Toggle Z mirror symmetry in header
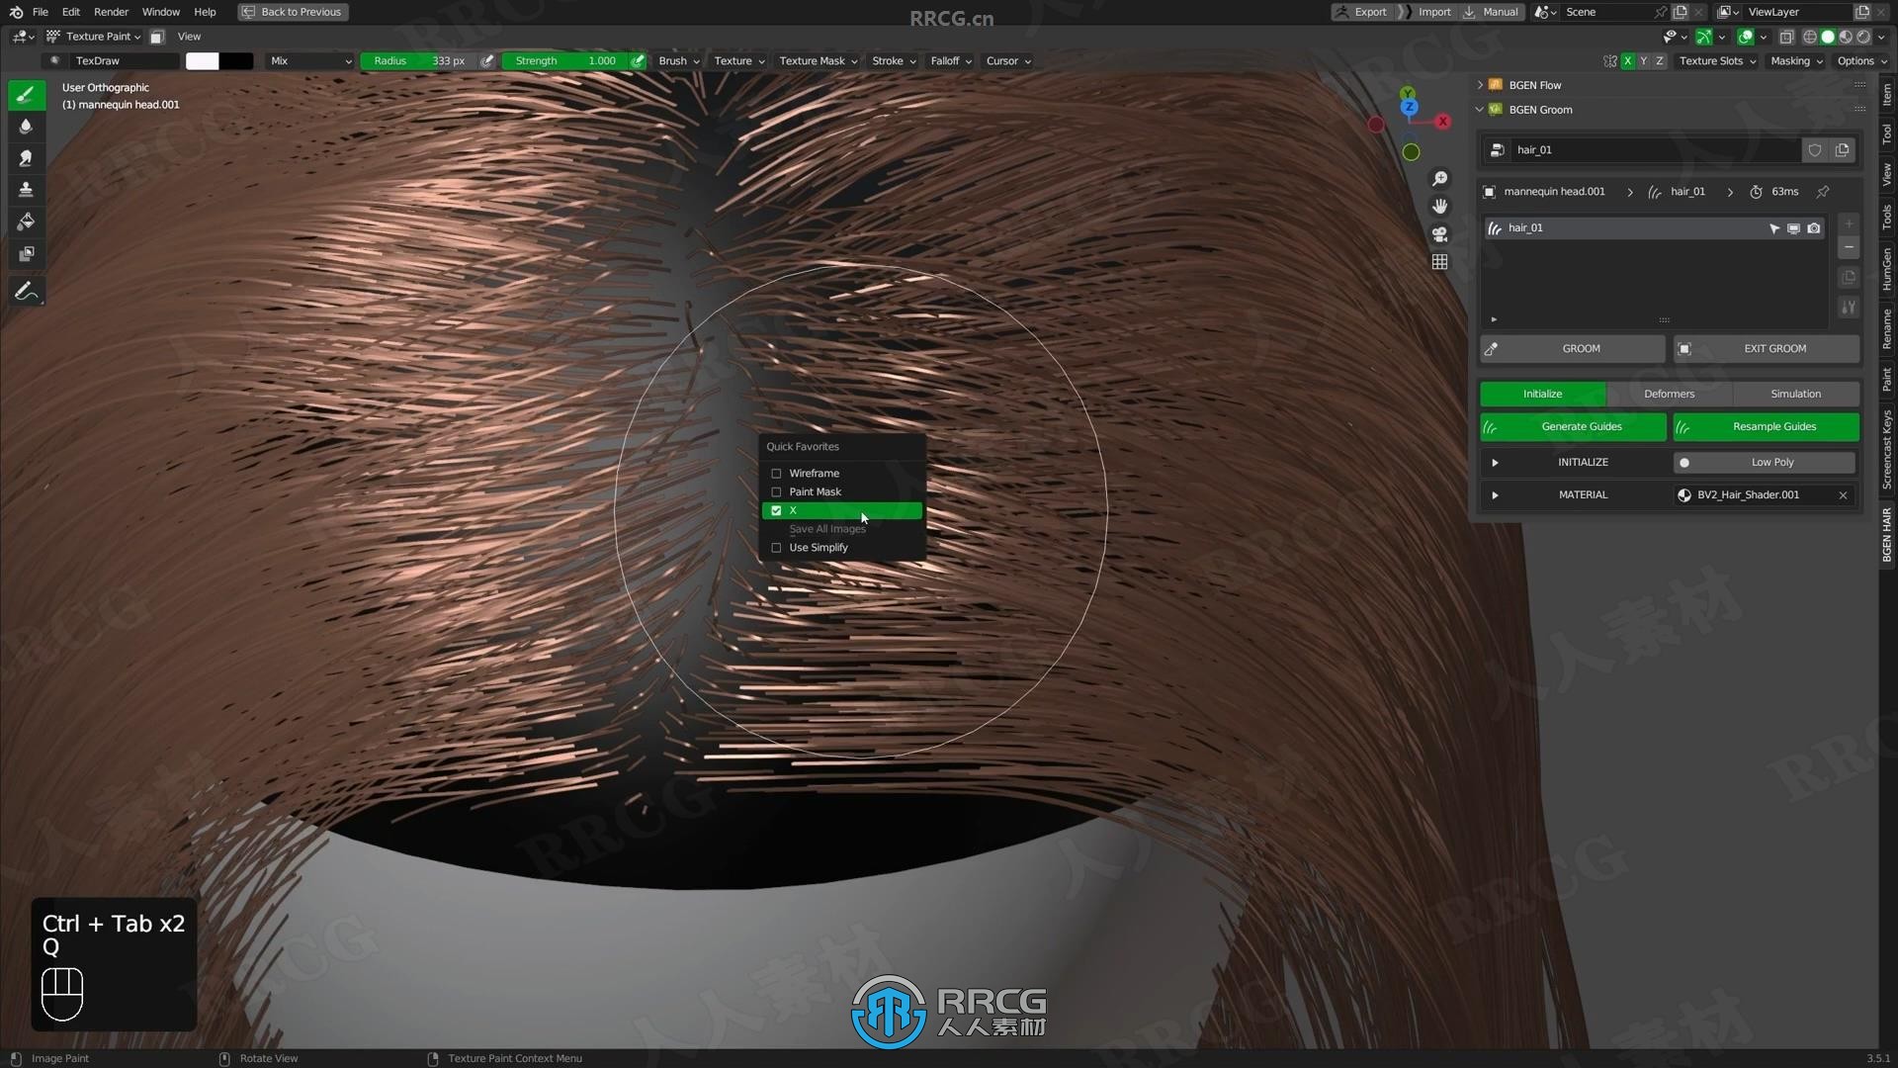 pos(1660,61)
